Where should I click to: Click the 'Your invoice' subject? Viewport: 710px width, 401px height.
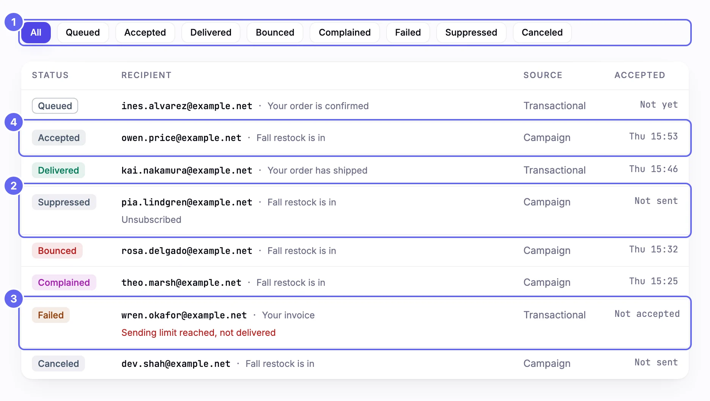click(288, 315)
